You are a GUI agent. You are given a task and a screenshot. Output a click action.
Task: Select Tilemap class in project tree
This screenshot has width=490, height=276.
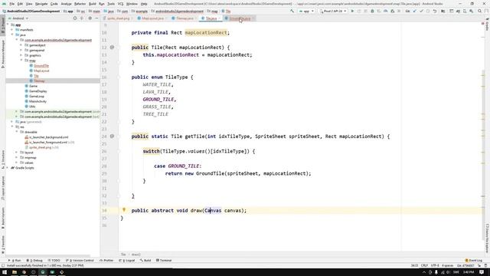[x=39, y=80]
